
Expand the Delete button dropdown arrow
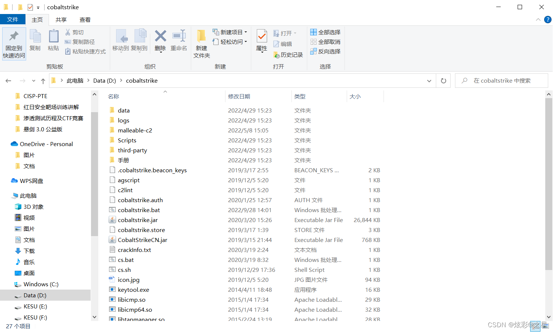pos(160,53)
